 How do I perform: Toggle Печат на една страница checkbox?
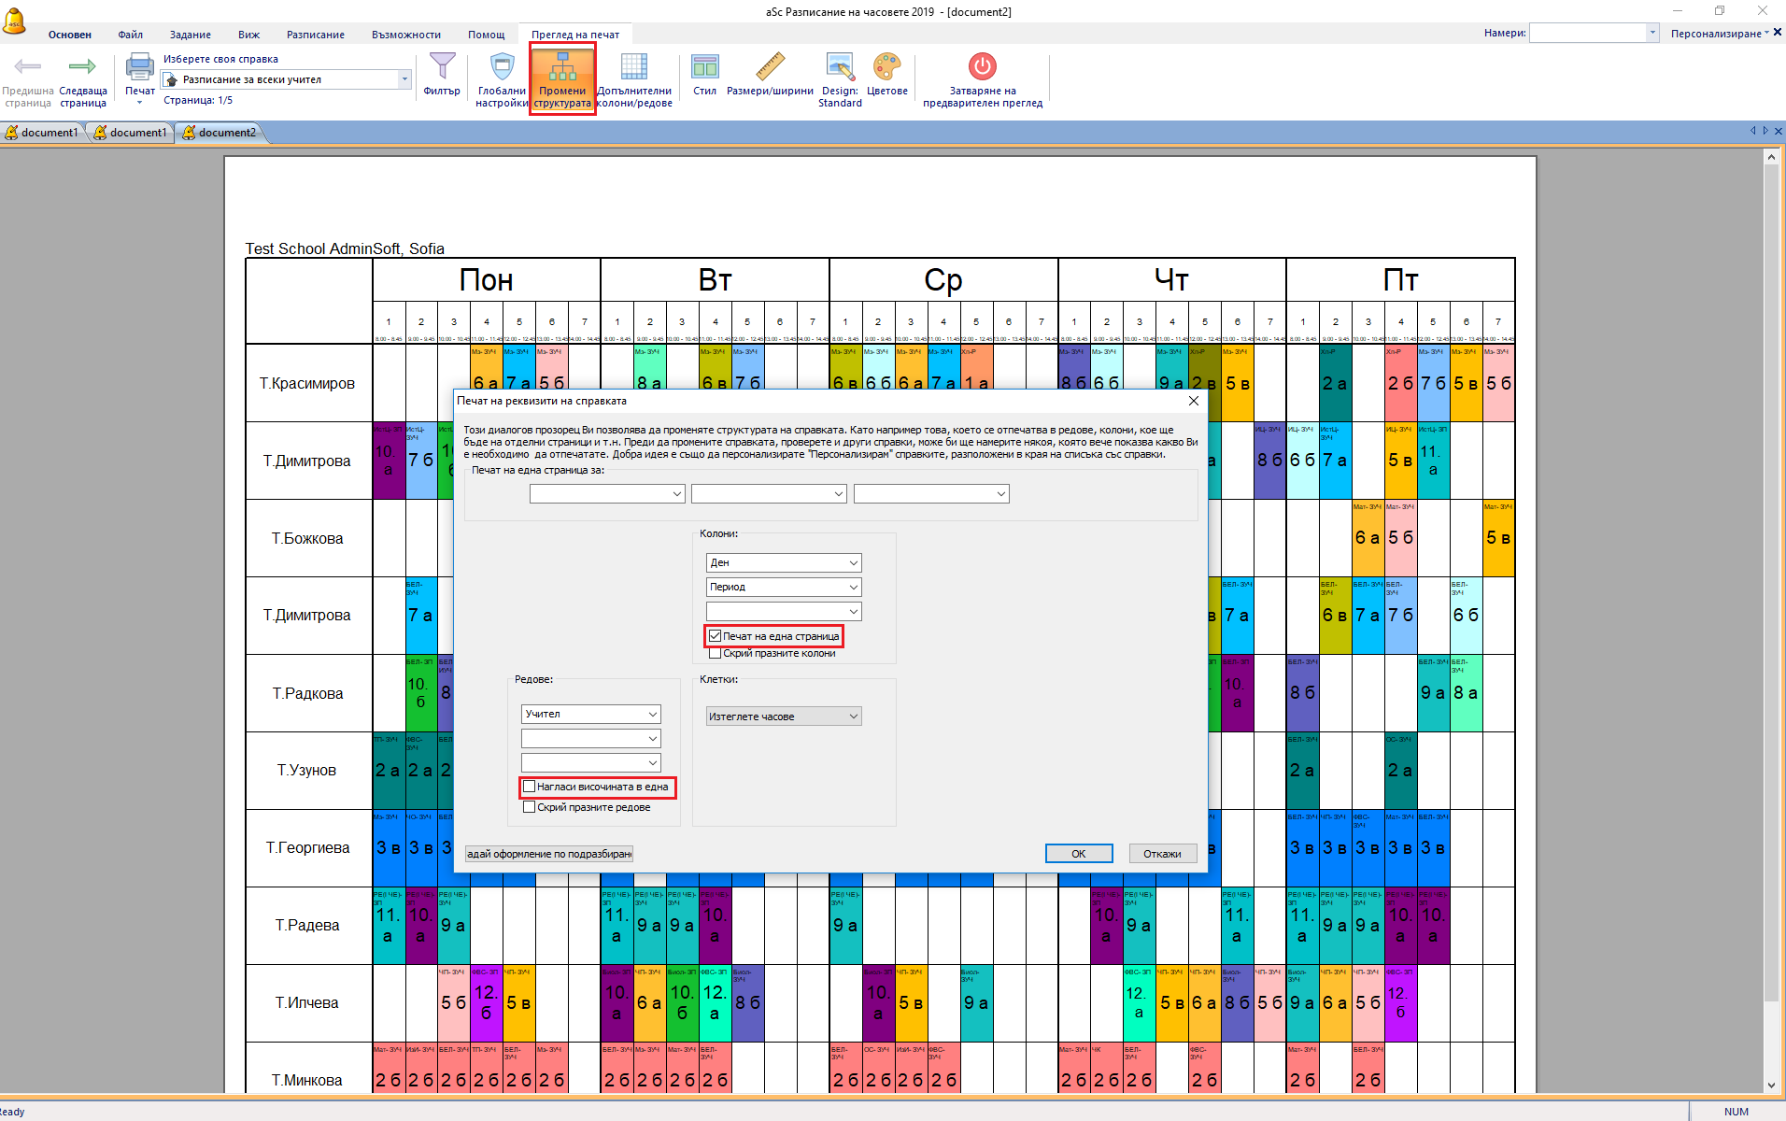coord(716,636)
